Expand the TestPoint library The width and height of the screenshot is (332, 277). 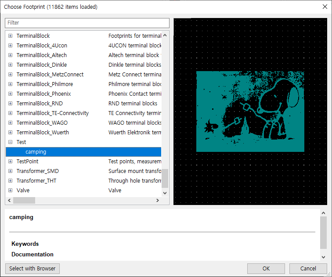click(x=10, y=162)
